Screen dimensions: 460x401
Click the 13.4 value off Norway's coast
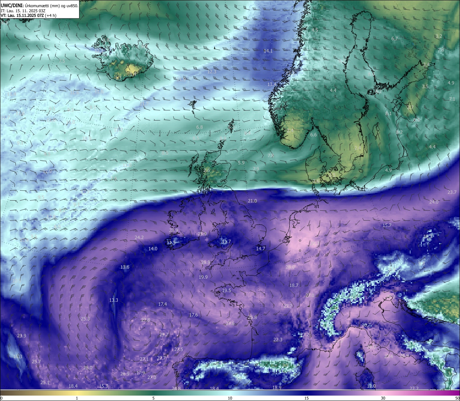tap(272, 85)
